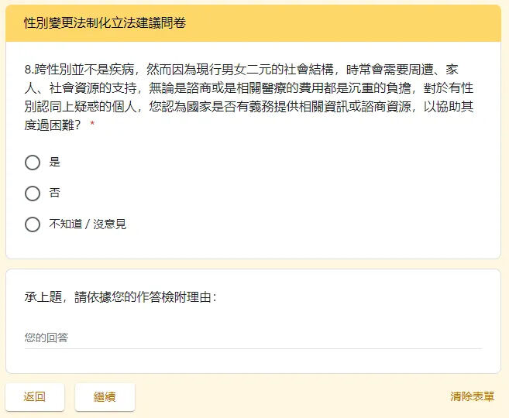Click the red required asterisk
The image size is (509, 418).
click(x=92, y=124)
